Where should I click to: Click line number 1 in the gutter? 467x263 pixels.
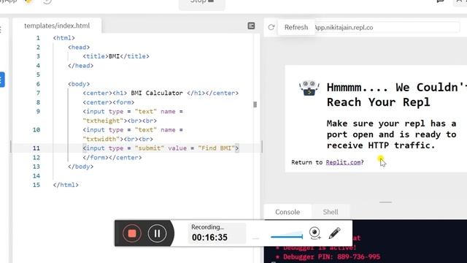(38, 38)
